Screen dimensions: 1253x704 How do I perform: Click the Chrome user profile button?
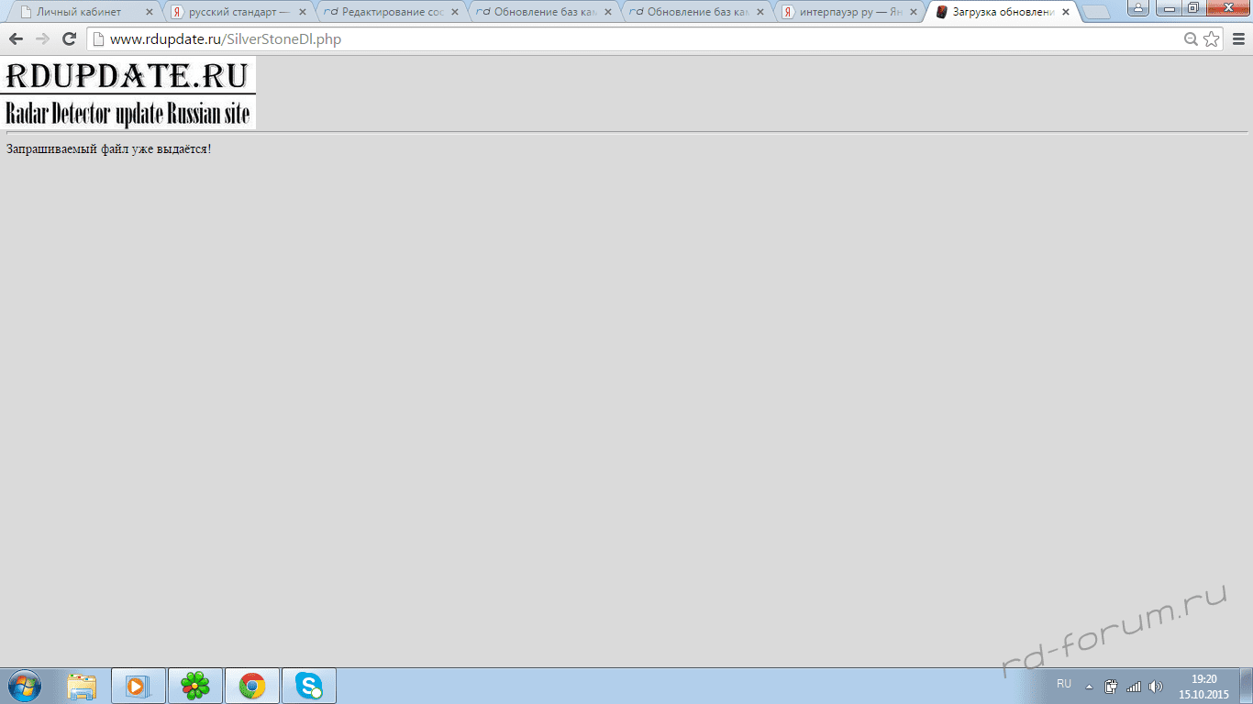click(x=1137, y=8)
